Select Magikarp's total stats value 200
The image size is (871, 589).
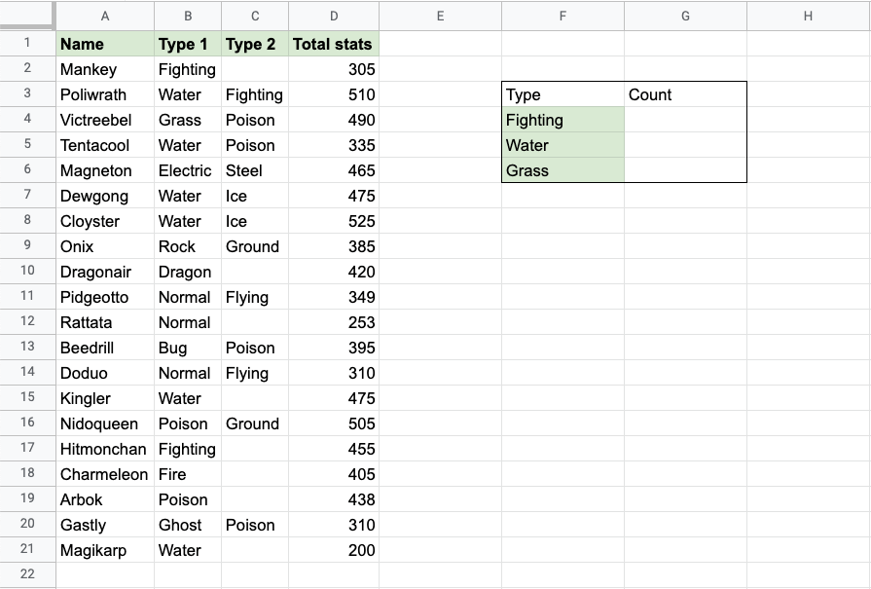tap(334, 550)
